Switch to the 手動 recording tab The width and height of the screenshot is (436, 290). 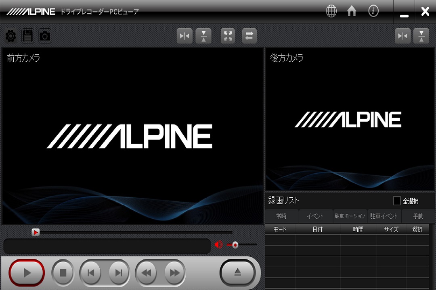click(419, 216)
